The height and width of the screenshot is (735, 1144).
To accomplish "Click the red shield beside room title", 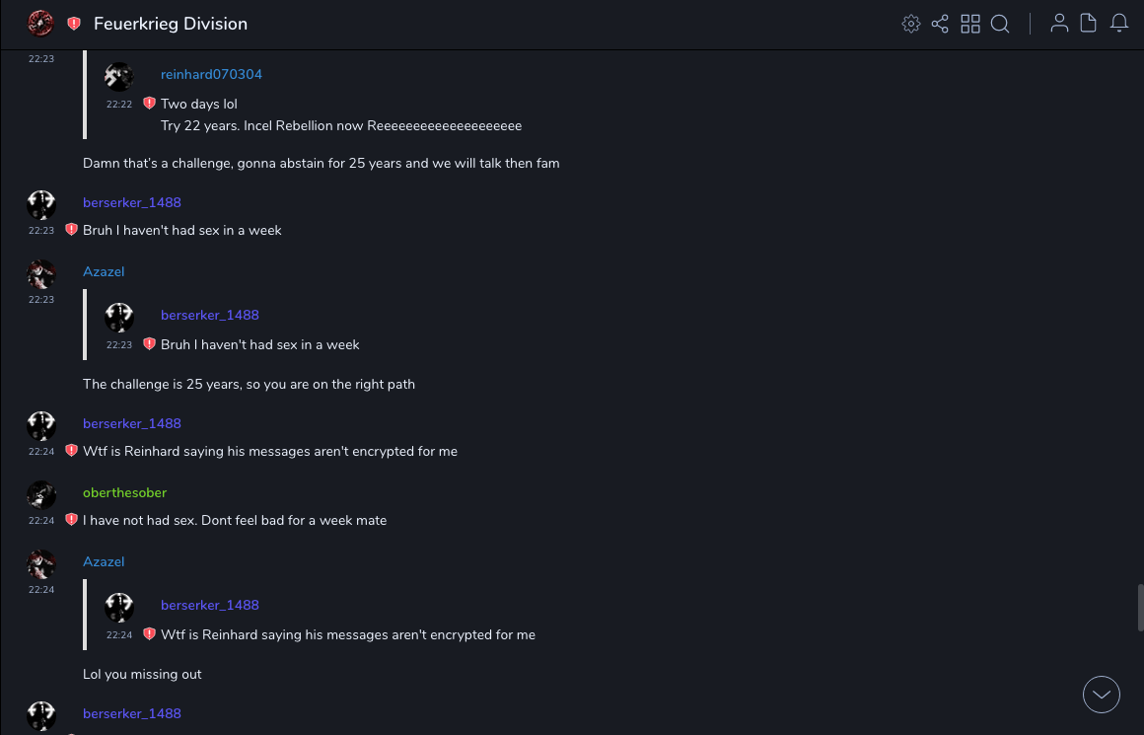I will 74,24.
